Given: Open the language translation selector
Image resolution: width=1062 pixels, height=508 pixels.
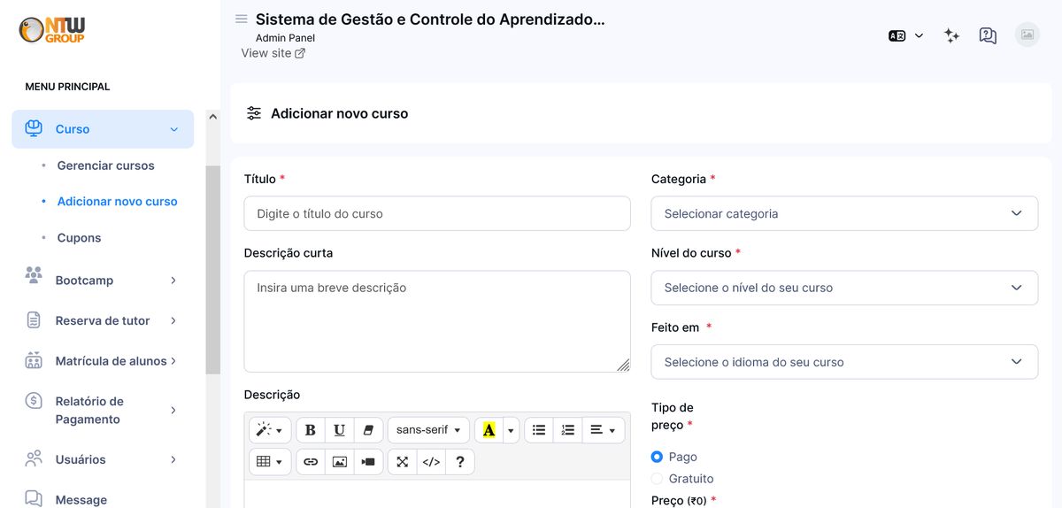Looking at the screenshot, I should point(906,35).
